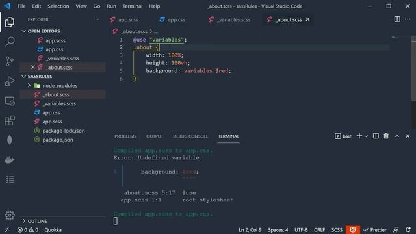Open package-lock.json in file tree
This screenshot has width=416, height=234.
(x=63, y=131)
